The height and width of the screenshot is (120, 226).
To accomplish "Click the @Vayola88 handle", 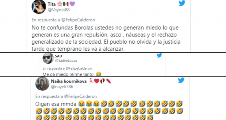I will (x=59, y=10).
